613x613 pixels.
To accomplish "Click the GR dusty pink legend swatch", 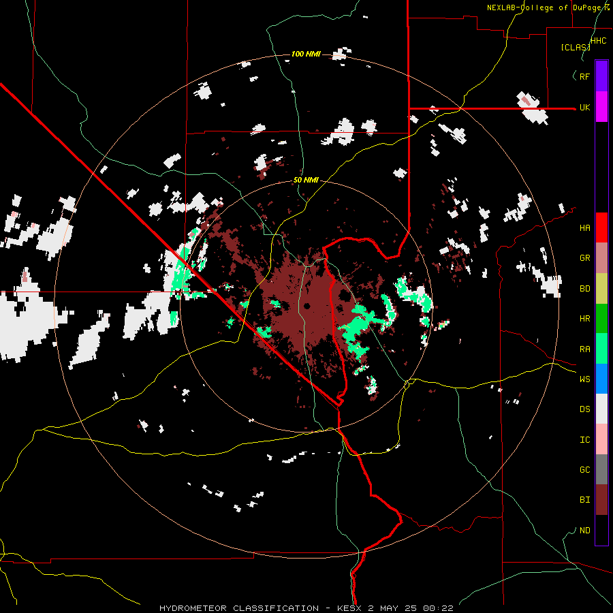I will point(601,258).
